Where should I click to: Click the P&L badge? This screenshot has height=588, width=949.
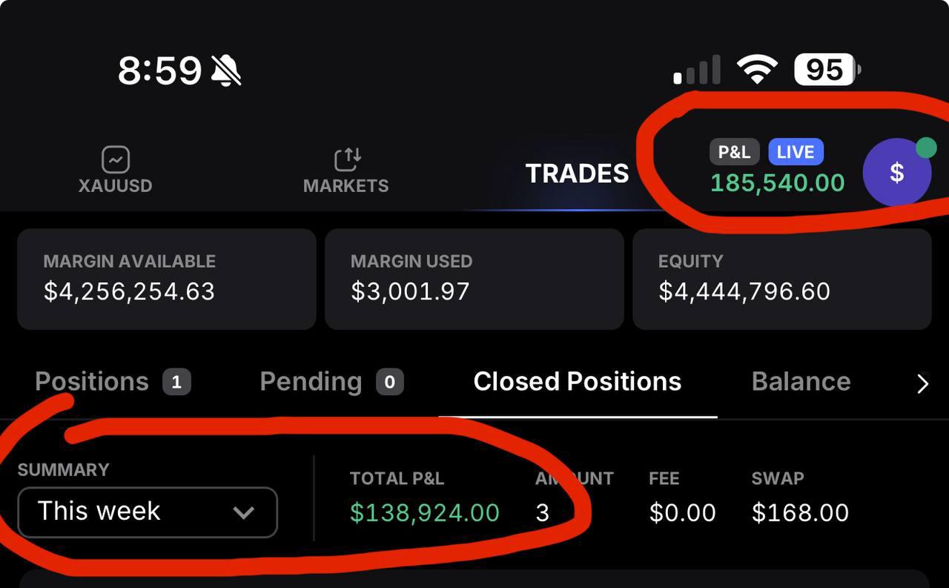[733, 151]
